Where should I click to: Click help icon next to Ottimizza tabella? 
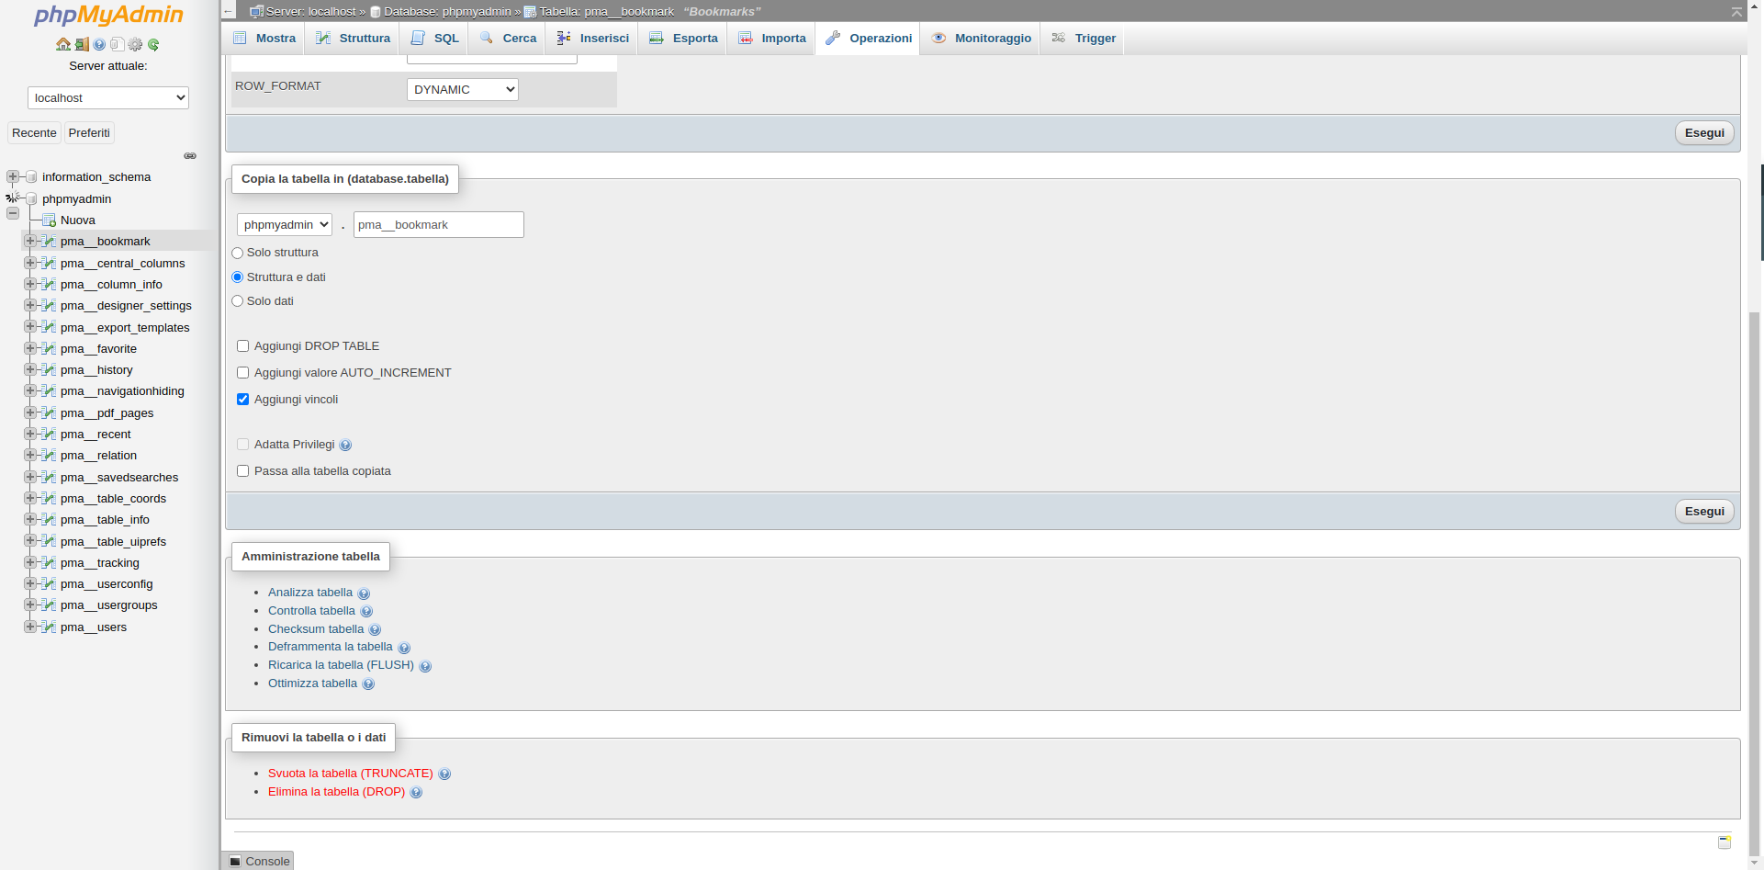coord(368,684)
